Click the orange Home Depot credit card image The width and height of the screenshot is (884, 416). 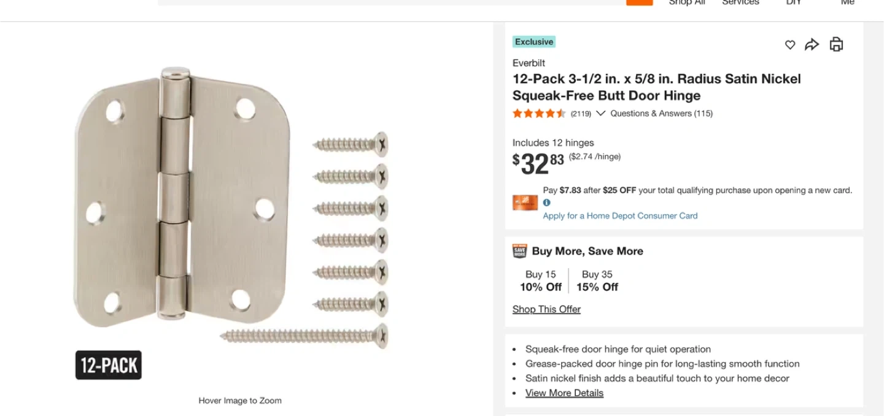[525, 202]
